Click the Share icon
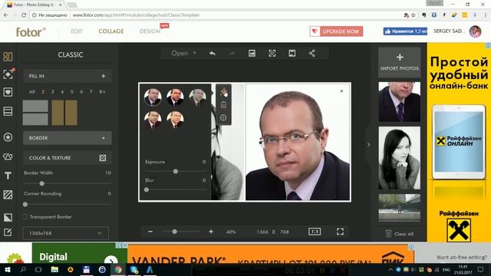The image size is (491, 276). [x=312, y=53]
